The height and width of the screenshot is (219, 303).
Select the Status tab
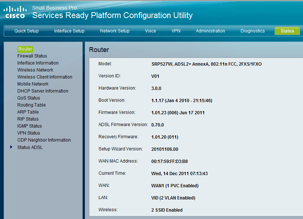287,31
